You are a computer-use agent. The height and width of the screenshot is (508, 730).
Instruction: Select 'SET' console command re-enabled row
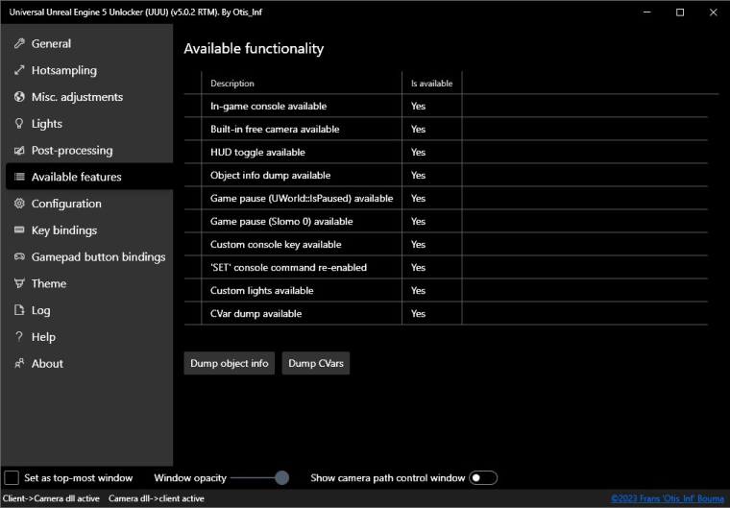coord(446,267)
